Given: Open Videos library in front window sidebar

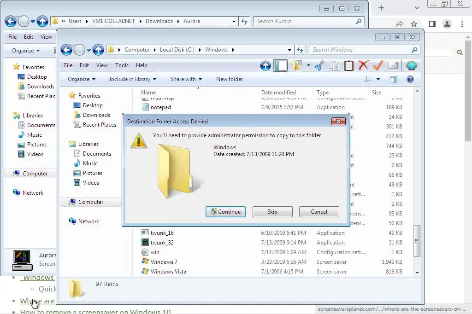Looking at the screenshot, I should tap(91, 183).
